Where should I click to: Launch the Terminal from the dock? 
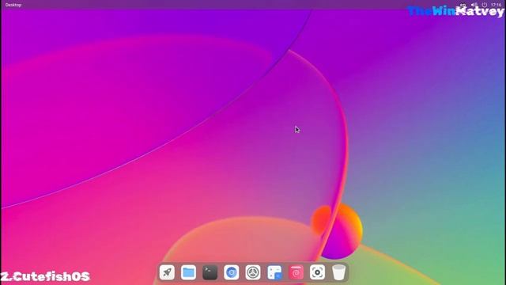[210, 272]
